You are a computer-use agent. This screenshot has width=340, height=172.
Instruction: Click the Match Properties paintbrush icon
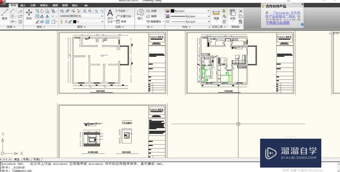tap(240, 22)
